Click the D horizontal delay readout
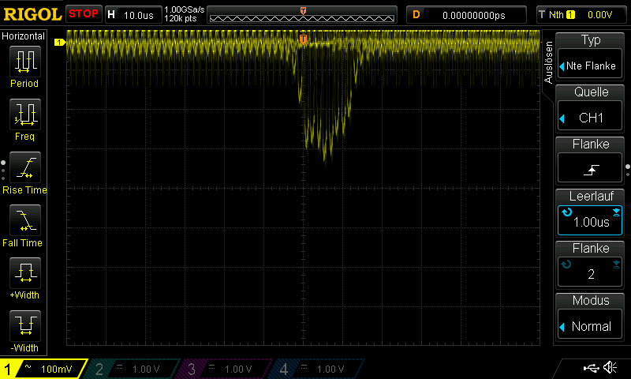The height and width of the screenshot is (379, 631). [466, 15]
